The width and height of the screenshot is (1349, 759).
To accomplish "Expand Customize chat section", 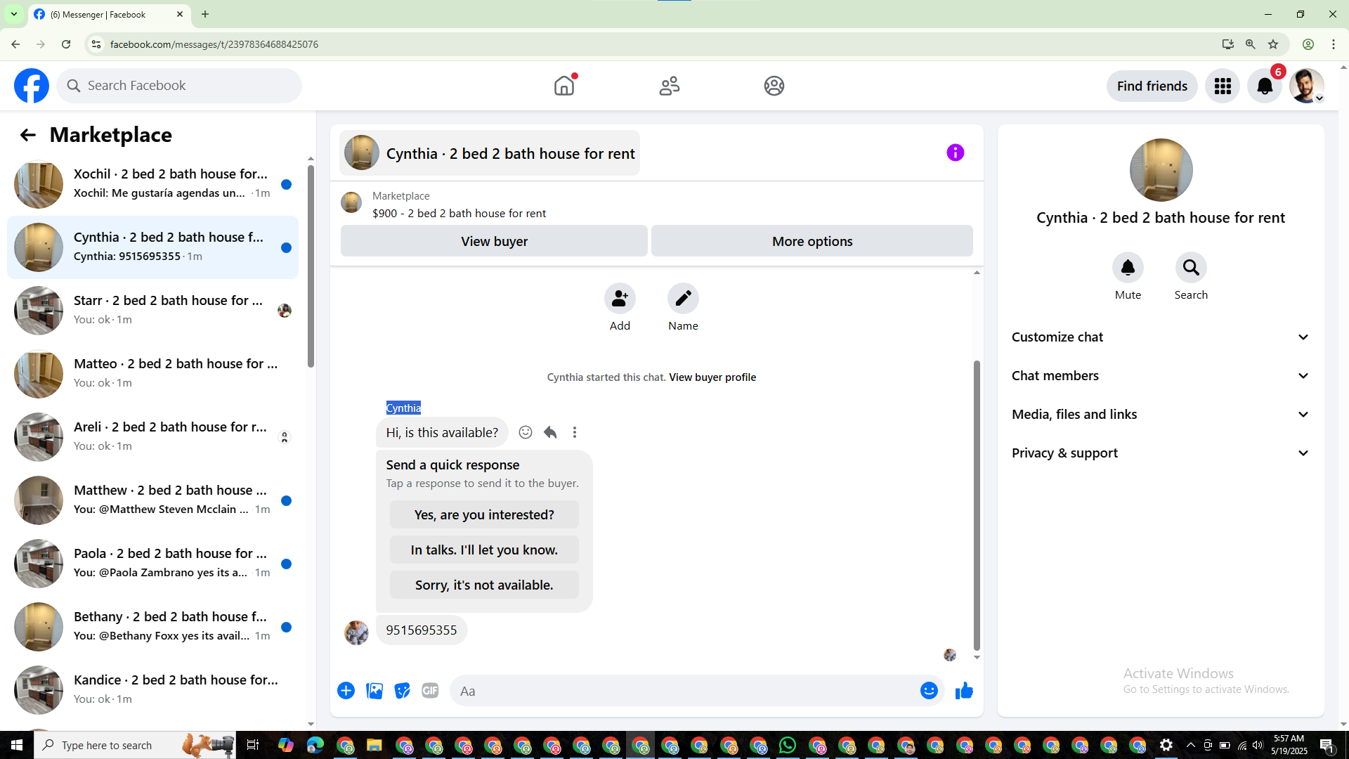I will [1161, 337].
